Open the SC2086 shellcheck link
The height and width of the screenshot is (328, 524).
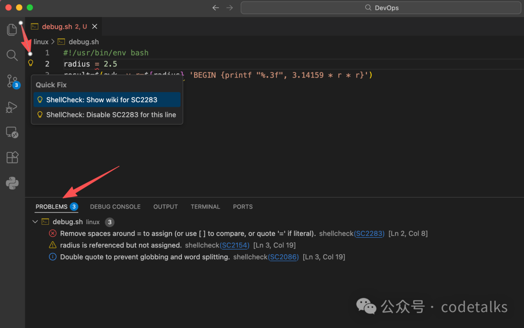(283, 257)
